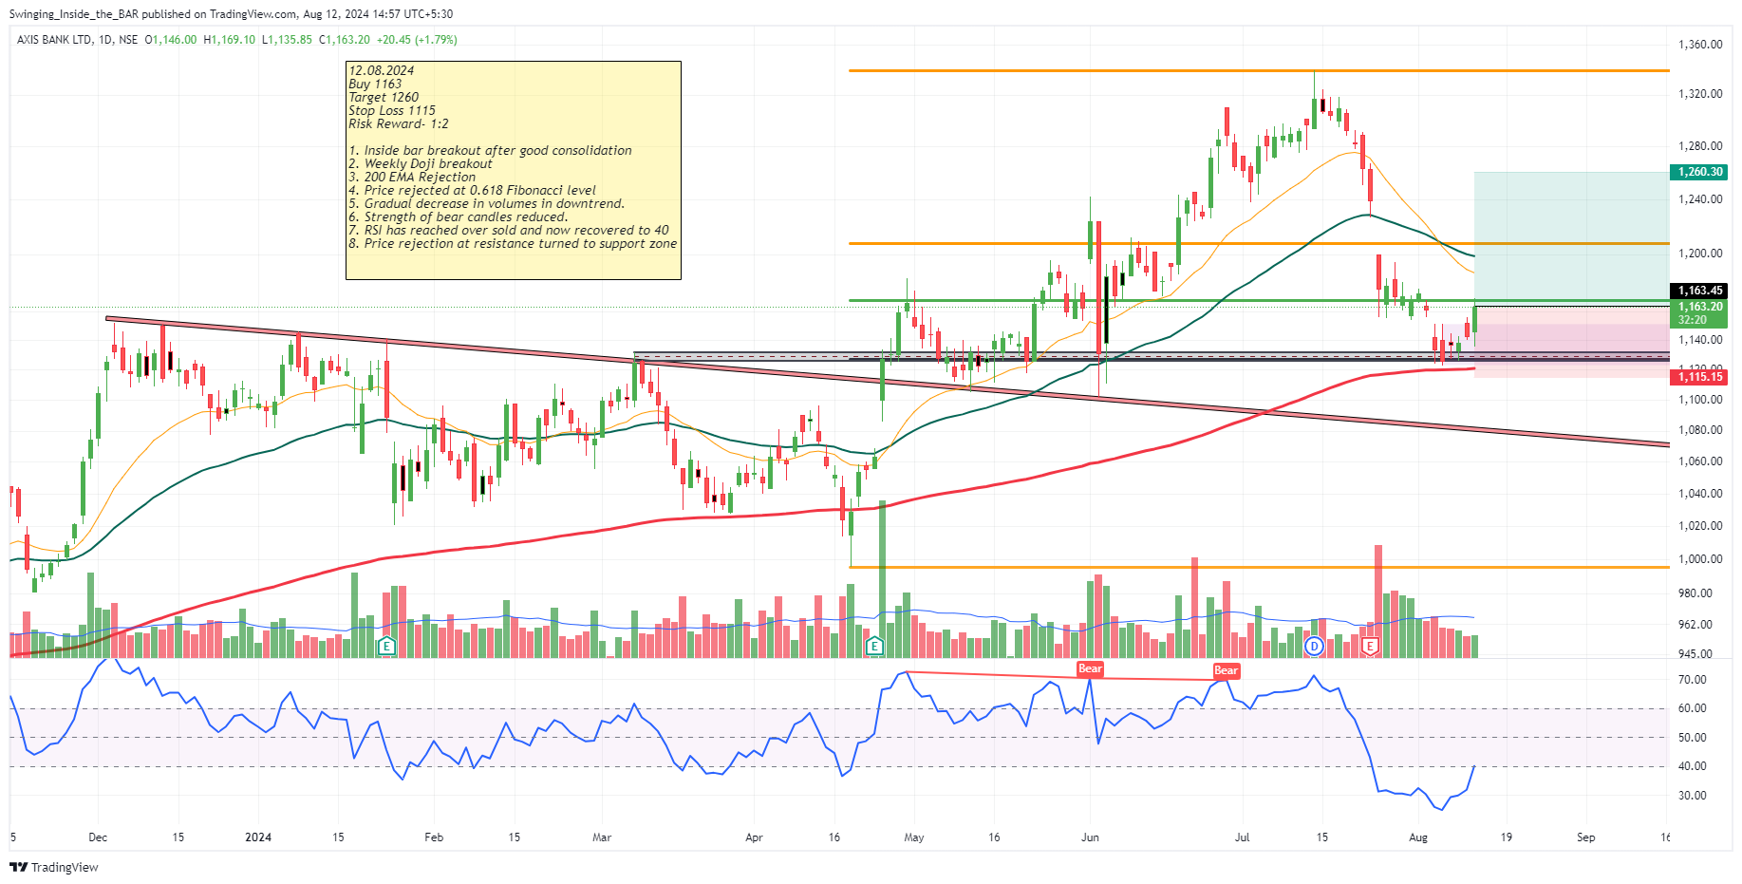The image size is (1742, 884).
Task: Click the RSI 70.00 axis label
Action: (1693, 680)
